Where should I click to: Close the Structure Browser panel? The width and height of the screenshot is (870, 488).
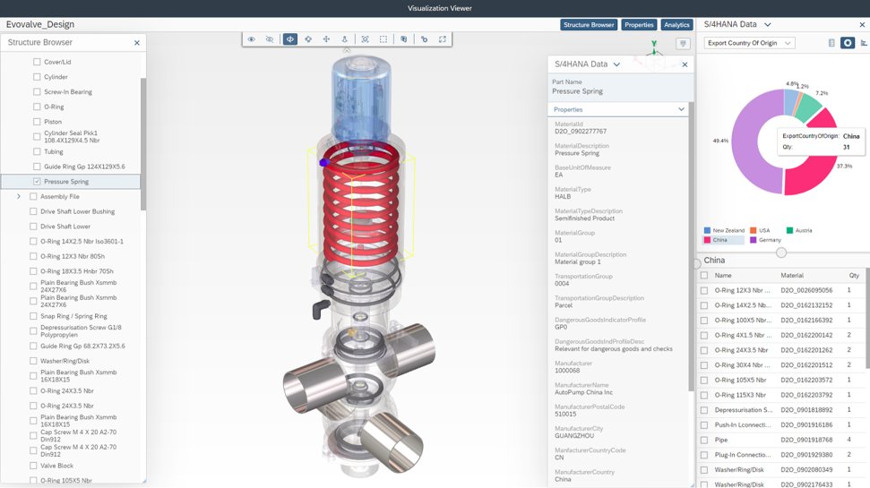pyautogui.click(x=137, y=42)
